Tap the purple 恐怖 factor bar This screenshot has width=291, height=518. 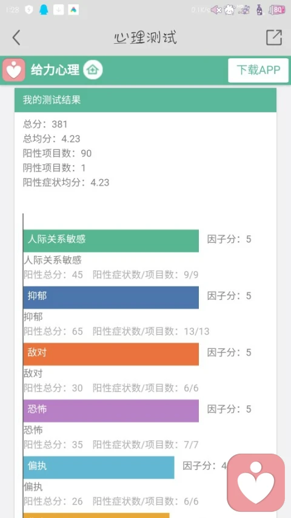[x=111, y=411]
